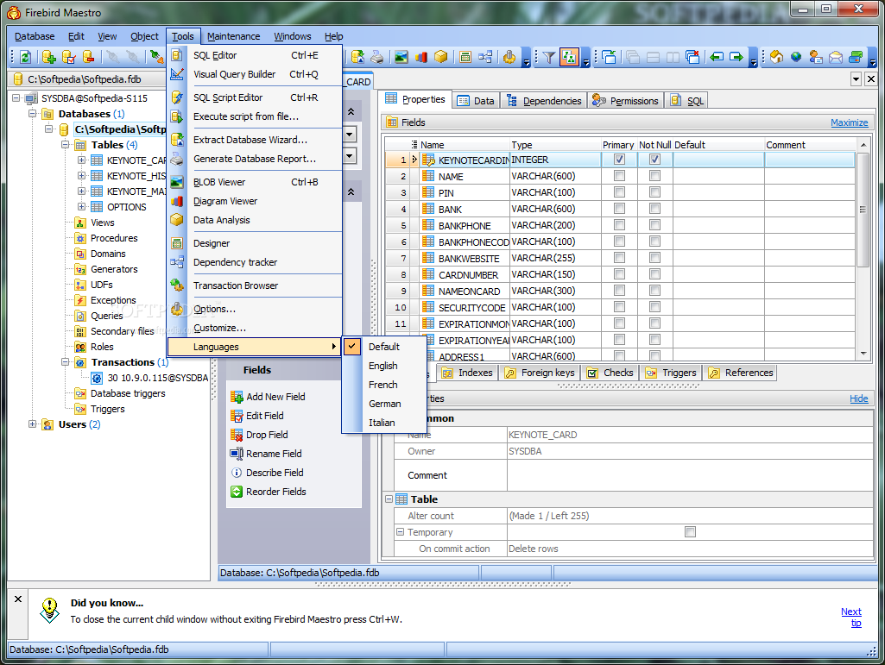The image size is (885, 665).
Task: Click the Maximize link in Fields panel
Action: point(849,122)
